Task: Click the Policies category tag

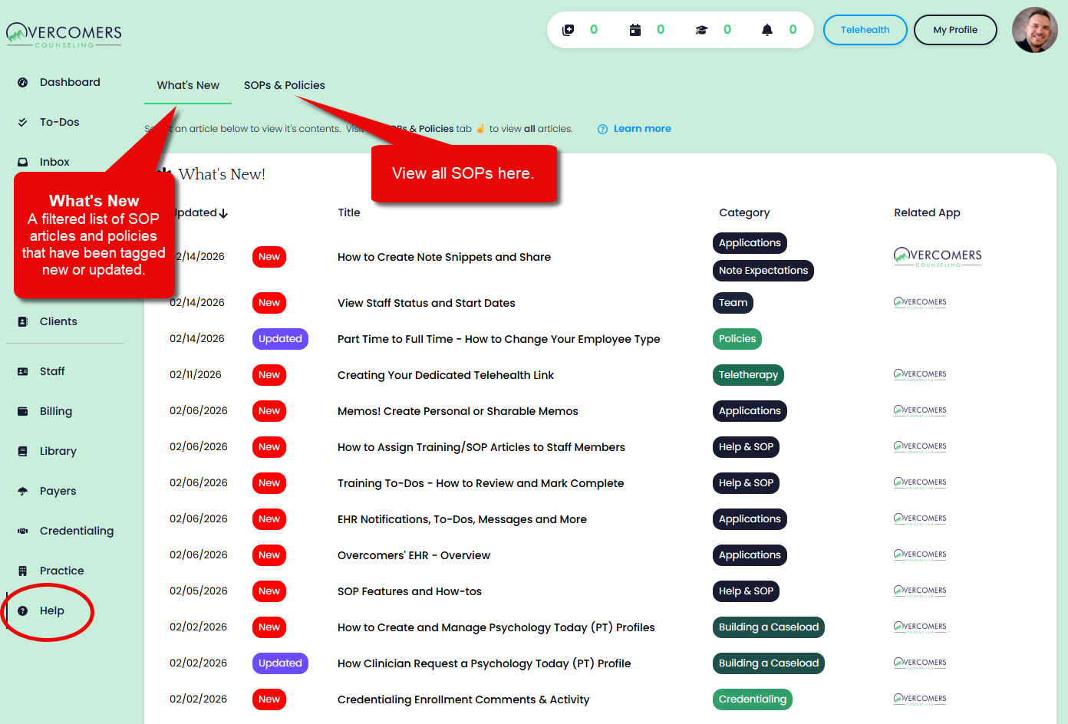Action: [x=737, y=339]
